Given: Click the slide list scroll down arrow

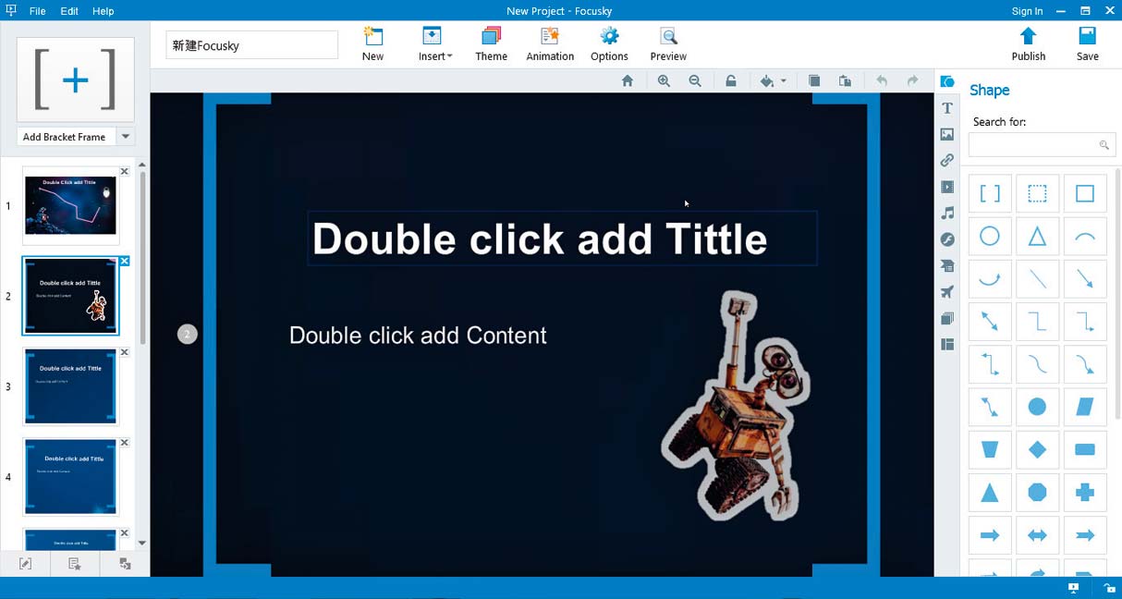Looking at the screenshot, I should tap(141, 544).
